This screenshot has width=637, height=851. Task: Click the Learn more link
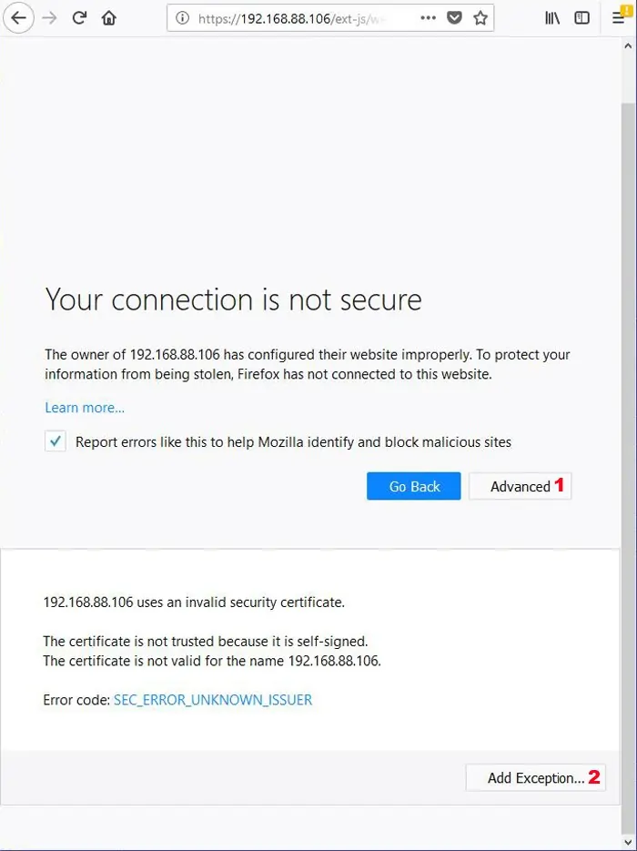coord(85,408)
